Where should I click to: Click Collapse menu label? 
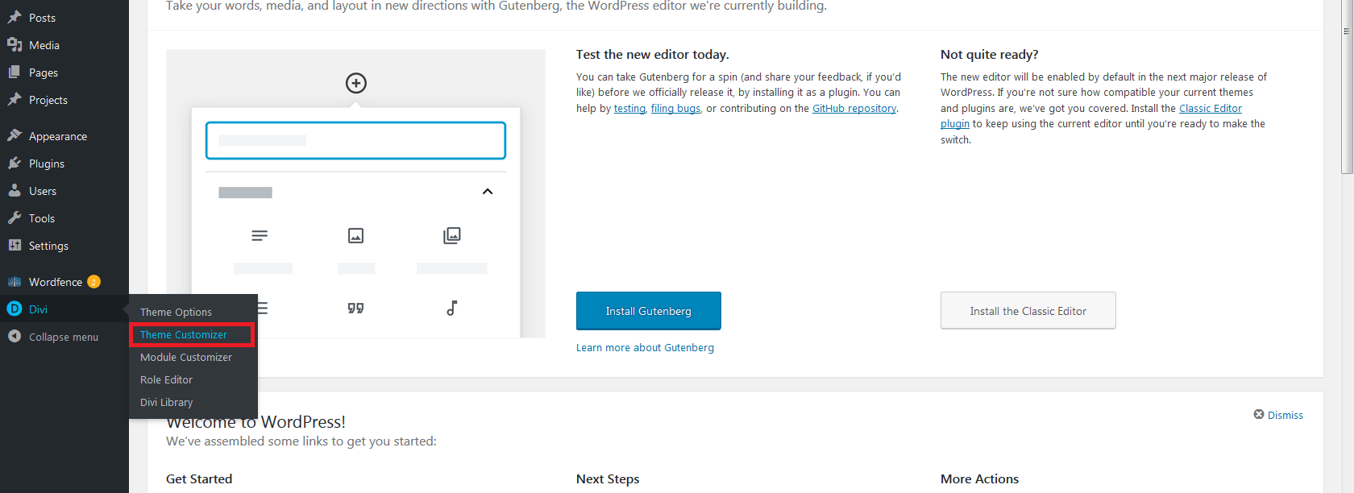[x=64, y=337]
